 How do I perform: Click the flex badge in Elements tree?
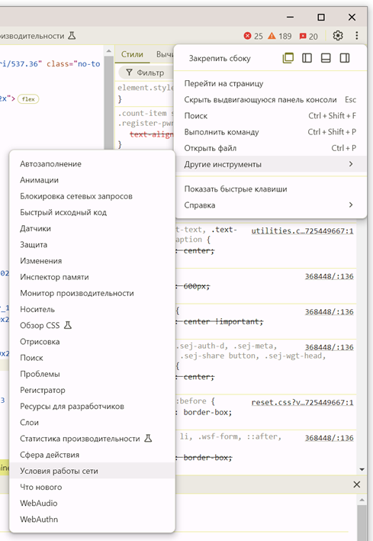(x=28, y=99)
